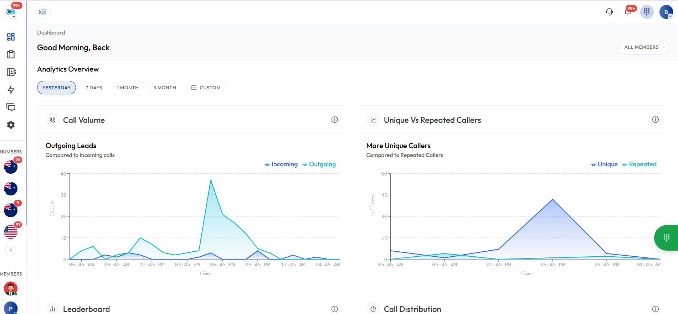Select the 3 MONTH range tab
The image size is (678, 314).
tap(165, 88)
